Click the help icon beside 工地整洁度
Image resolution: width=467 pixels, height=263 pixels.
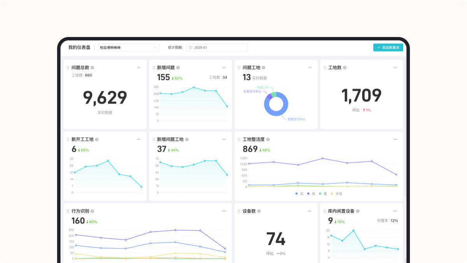click(x=268, y=139)
